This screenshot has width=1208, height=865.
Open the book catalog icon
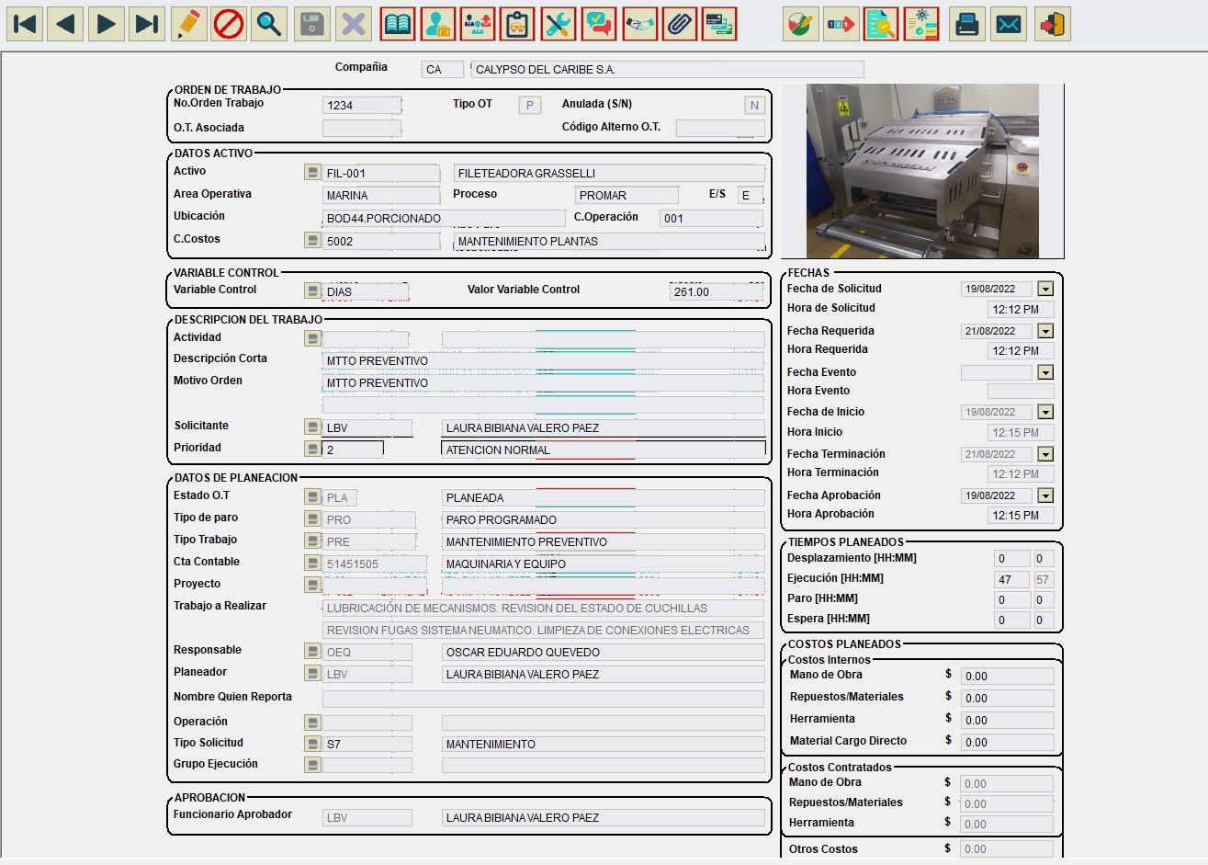point(397,24)
